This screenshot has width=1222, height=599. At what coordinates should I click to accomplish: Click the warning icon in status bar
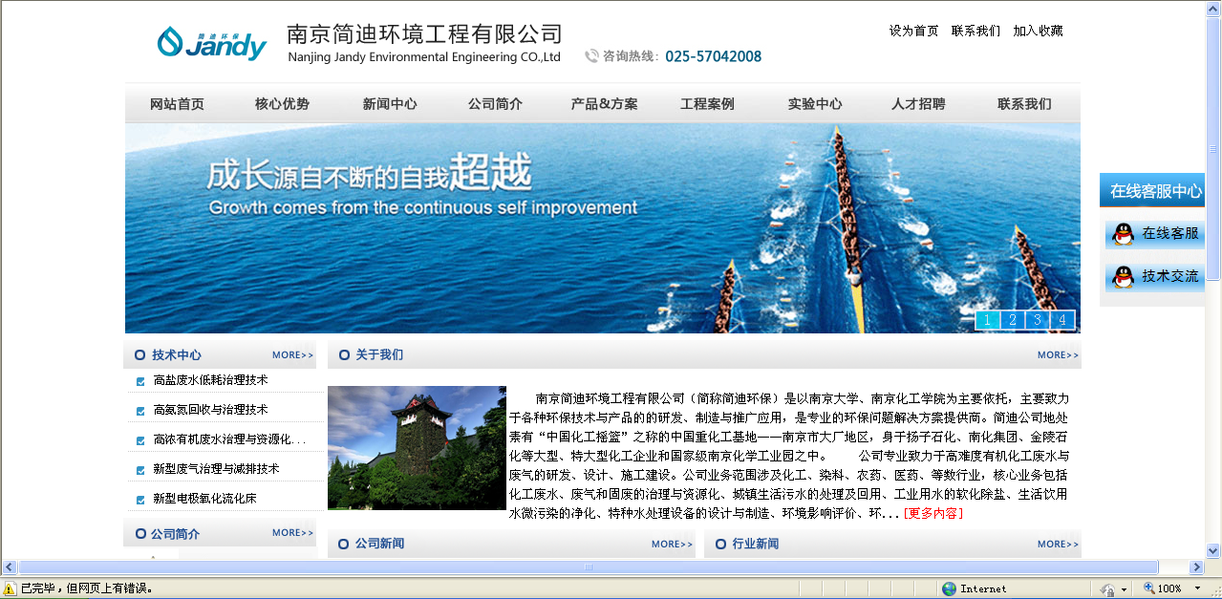pos(10,588)
